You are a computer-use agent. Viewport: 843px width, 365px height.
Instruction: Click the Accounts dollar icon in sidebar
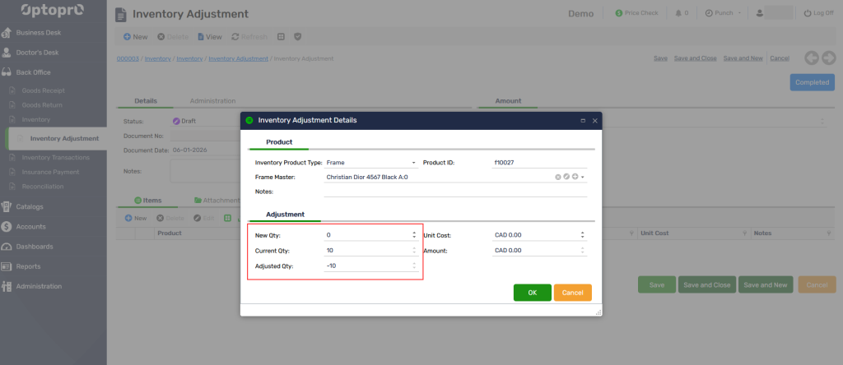click(7, 226)
